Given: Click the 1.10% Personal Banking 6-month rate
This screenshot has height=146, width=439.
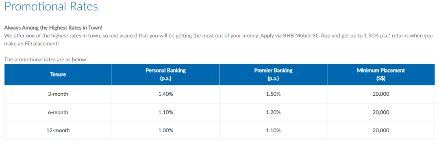Looking at the screenshot, I should coord(165,112).
